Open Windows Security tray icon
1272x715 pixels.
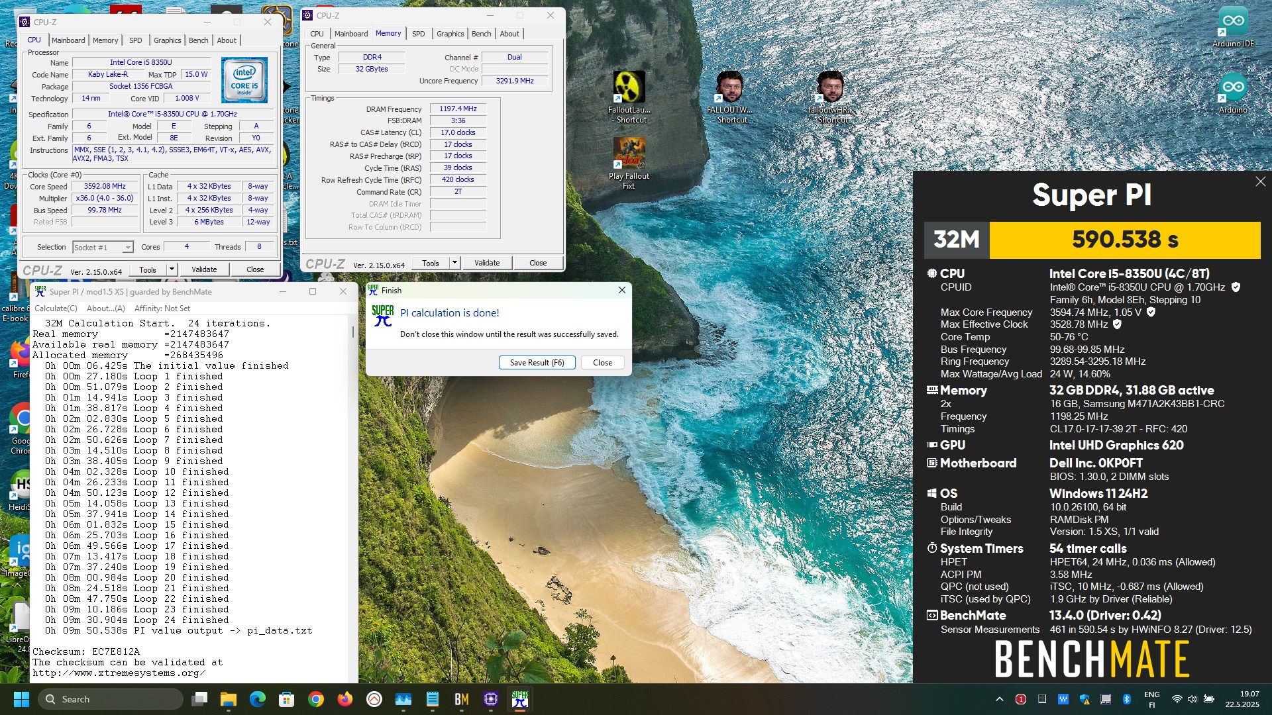pos(1085,699)
